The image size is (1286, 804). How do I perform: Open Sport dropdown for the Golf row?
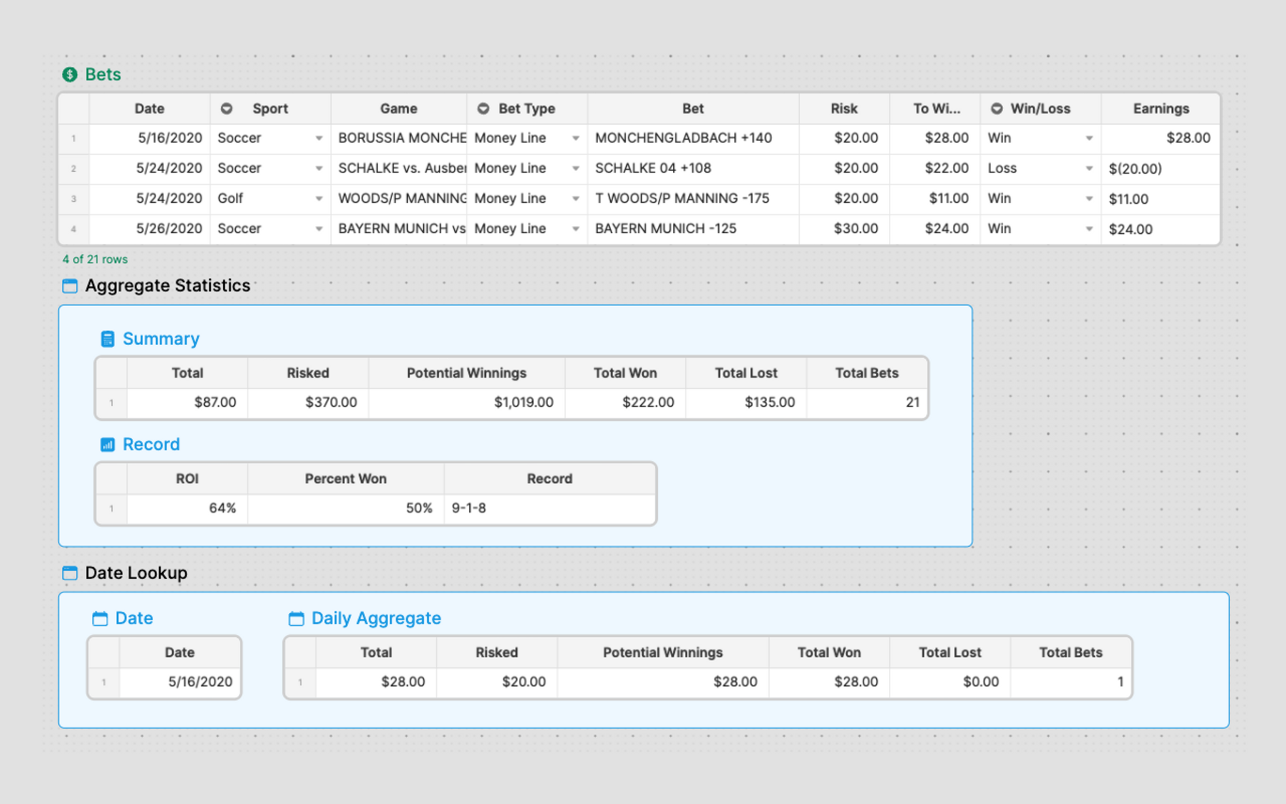click(319, 198)
